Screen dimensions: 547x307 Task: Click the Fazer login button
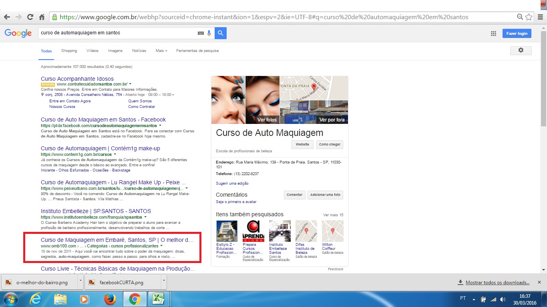pyautogui.click(x=517, y=34)
